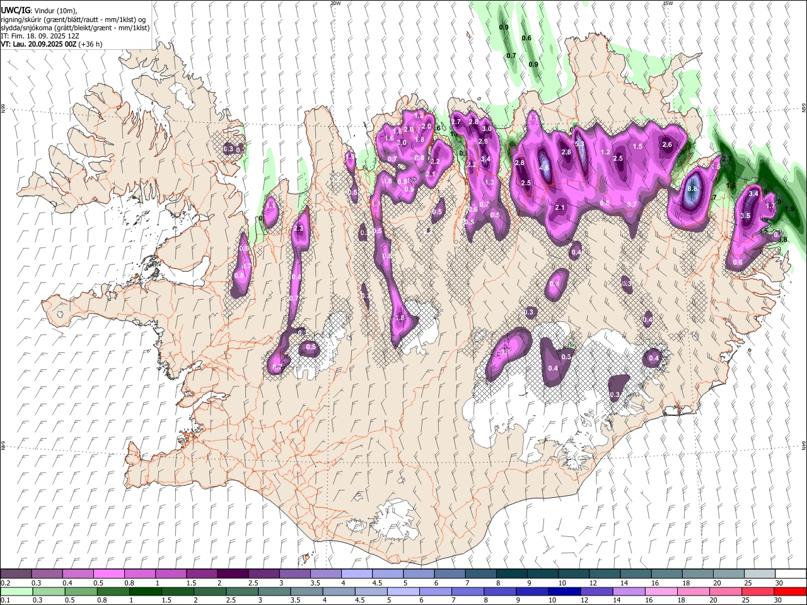
Task: Click the 3.5 value in the eastern cell
Action: pyautogui.click(x=745, y=216)
